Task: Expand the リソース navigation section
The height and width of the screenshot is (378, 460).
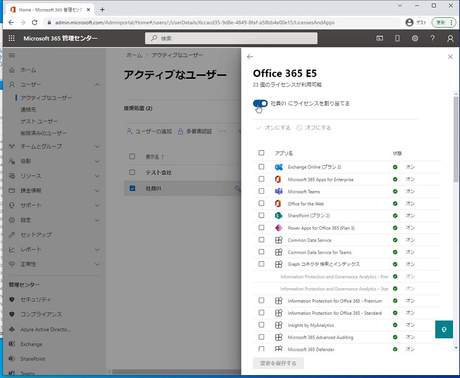Action: [x=97, y=176]
